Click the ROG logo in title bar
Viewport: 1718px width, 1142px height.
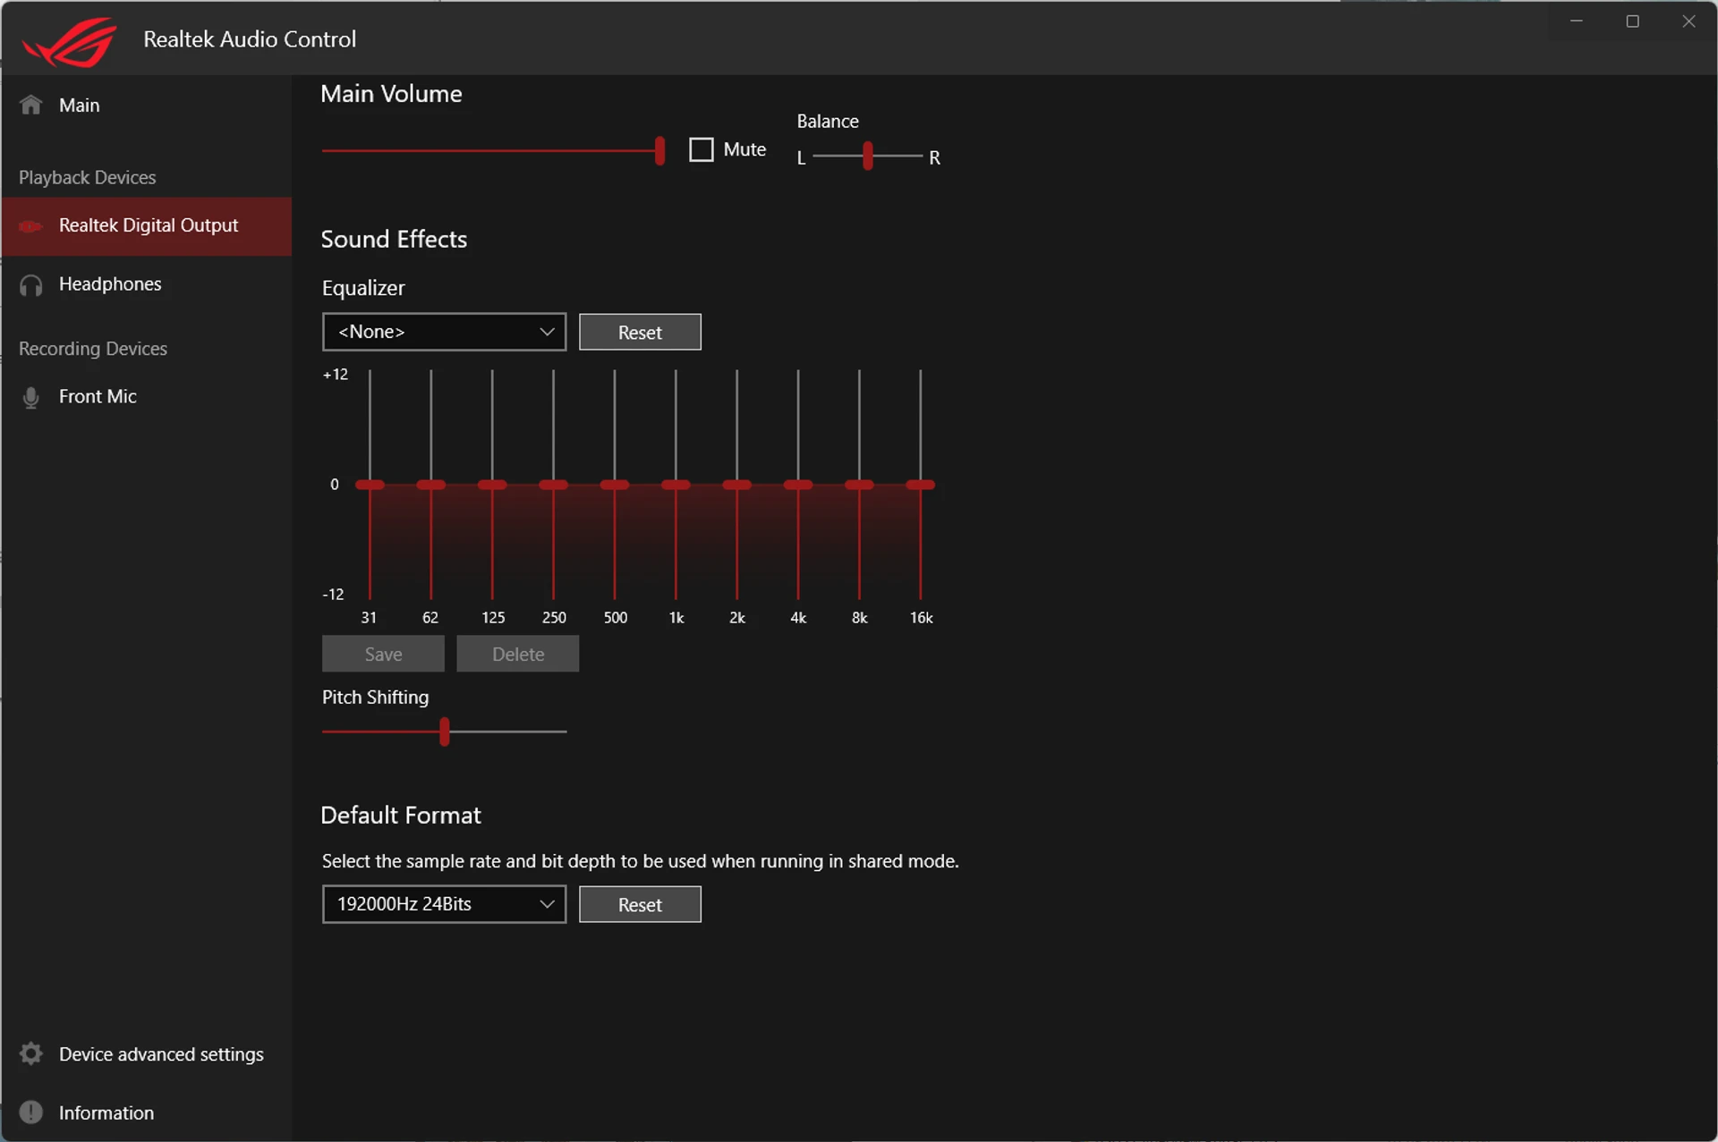point(70,40)
